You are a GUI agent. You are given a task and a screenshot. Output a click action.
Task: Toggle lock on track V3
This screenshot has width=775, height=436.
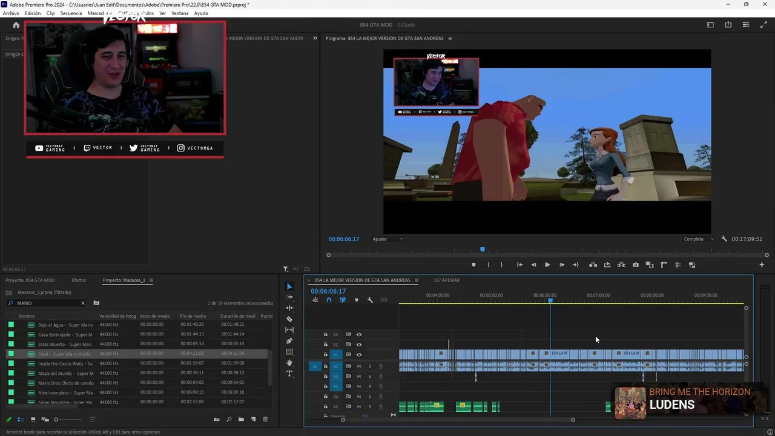tap(325, 334)
